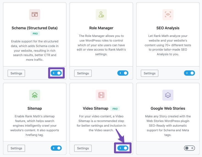The width and height of the screenshot is (202, 157).
Task: Click the Google Web Stories layers icon
Action: click(168, 95)
